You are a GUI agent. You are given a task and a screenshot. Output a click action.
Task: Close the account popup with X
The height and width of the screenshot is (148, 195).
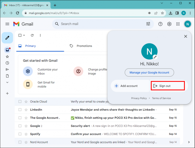click(x=186, y=36)
